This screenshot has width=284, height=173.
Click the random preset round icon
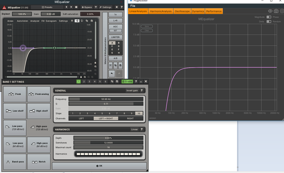76,7
